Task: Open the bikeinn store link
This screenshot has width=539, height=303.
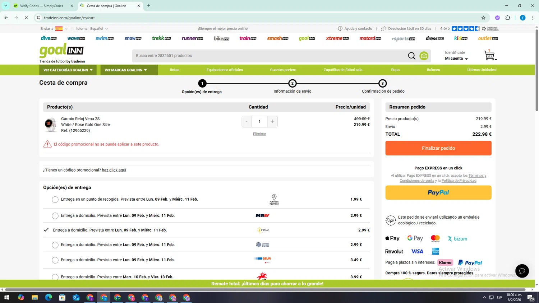Action: tap(221, 38)
